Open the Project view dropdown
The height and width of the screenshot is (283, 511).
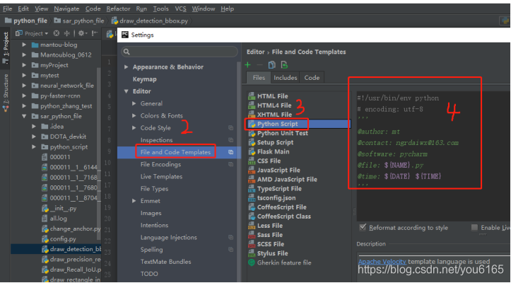pyautogui.click(x=33, y=33)
